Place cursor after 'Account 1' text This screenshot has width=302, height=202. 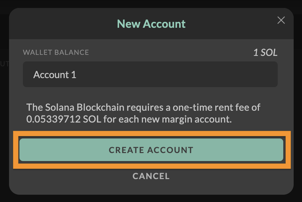coord(77,75)
